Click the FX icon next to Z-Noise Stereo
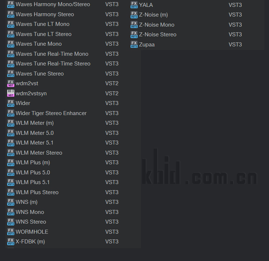The height and width of the screenshot is (261, 269). pos(134,35)
